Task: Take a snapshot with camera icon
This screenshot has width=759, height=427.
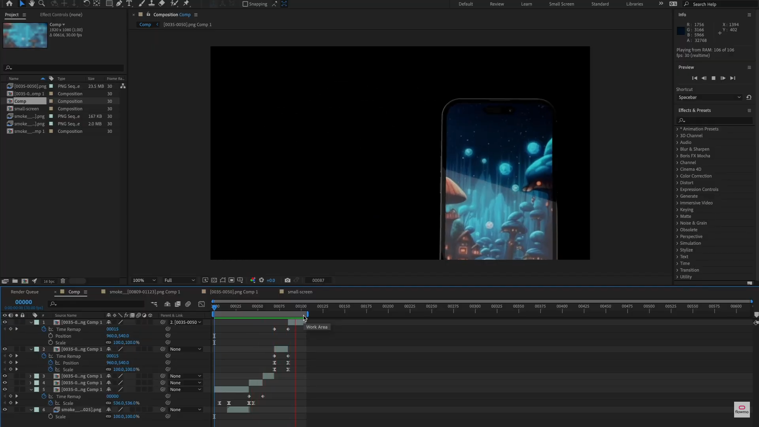Action: [x=287, y=280]
